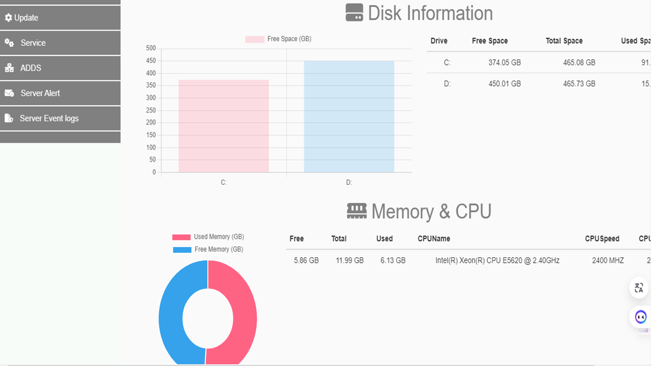Image resolution: width=651 pixels, height=366 pixels.
Task: Toggle Free Space (GB) legend in chart
Action: 278,39
